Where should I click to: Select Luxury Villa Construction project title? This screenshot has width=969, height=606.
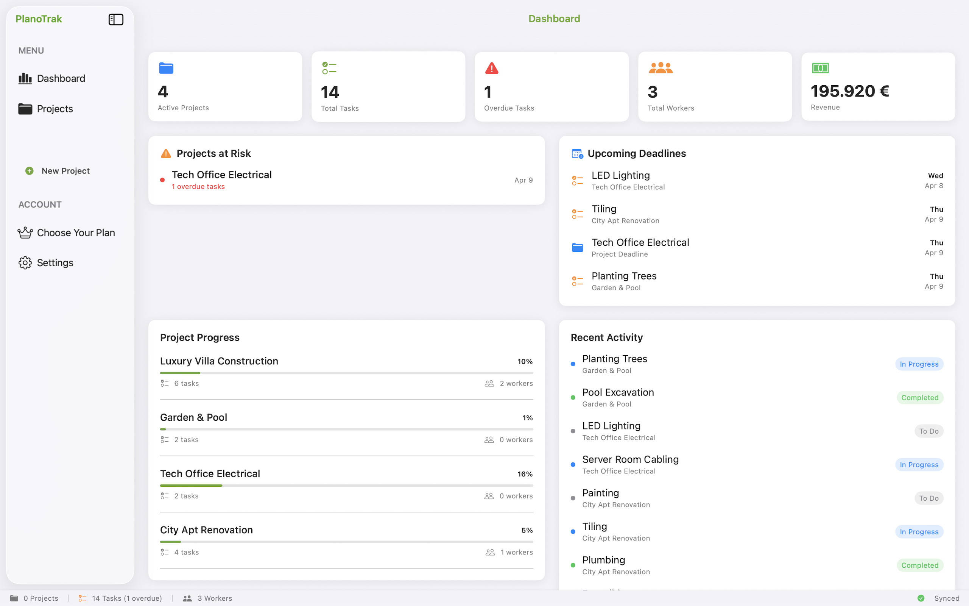(219, 361)
